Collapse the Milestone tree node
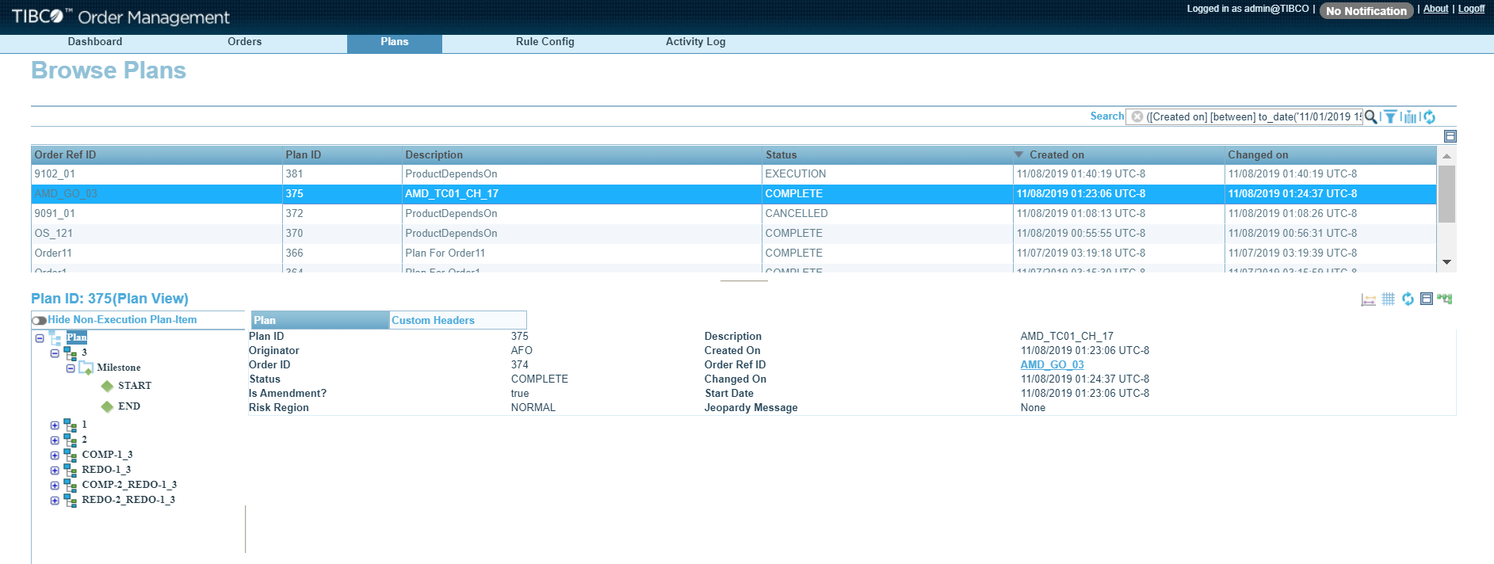This screenshot has height=564, width=1494. pyautogui.click(x=71, y=368)
